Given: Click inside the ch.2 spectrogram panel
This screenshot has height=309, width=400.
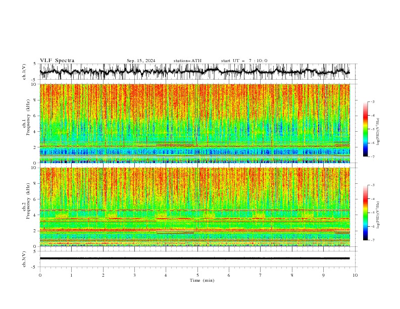Looking at the screenshot, I should (195, 207).
